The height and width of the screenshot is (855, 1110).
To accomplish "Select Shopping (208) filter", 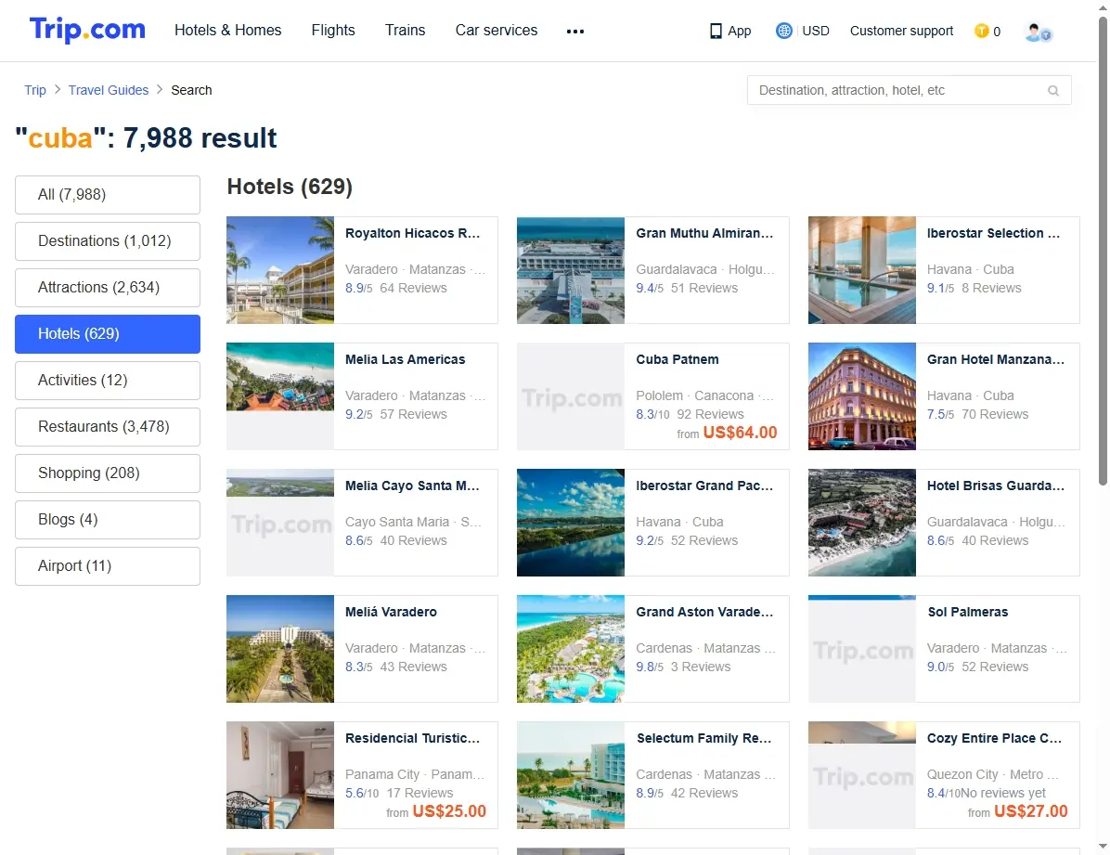I will coord(108,473).
